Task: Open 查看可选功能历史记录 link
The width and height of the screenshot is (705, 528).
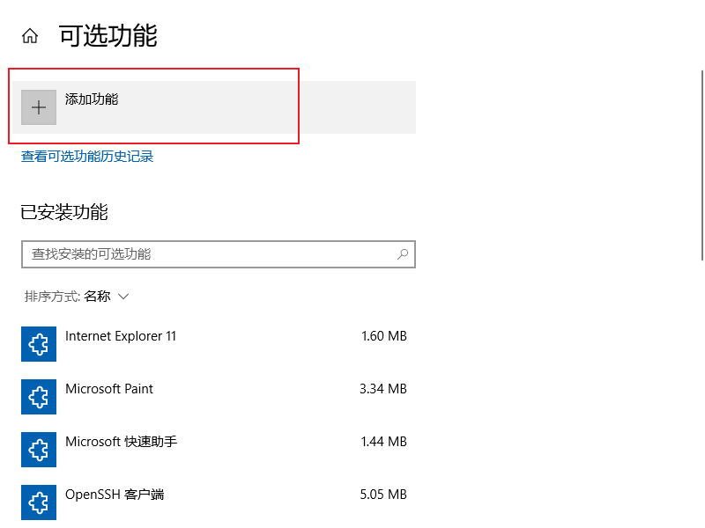Action: pos(87,157)
